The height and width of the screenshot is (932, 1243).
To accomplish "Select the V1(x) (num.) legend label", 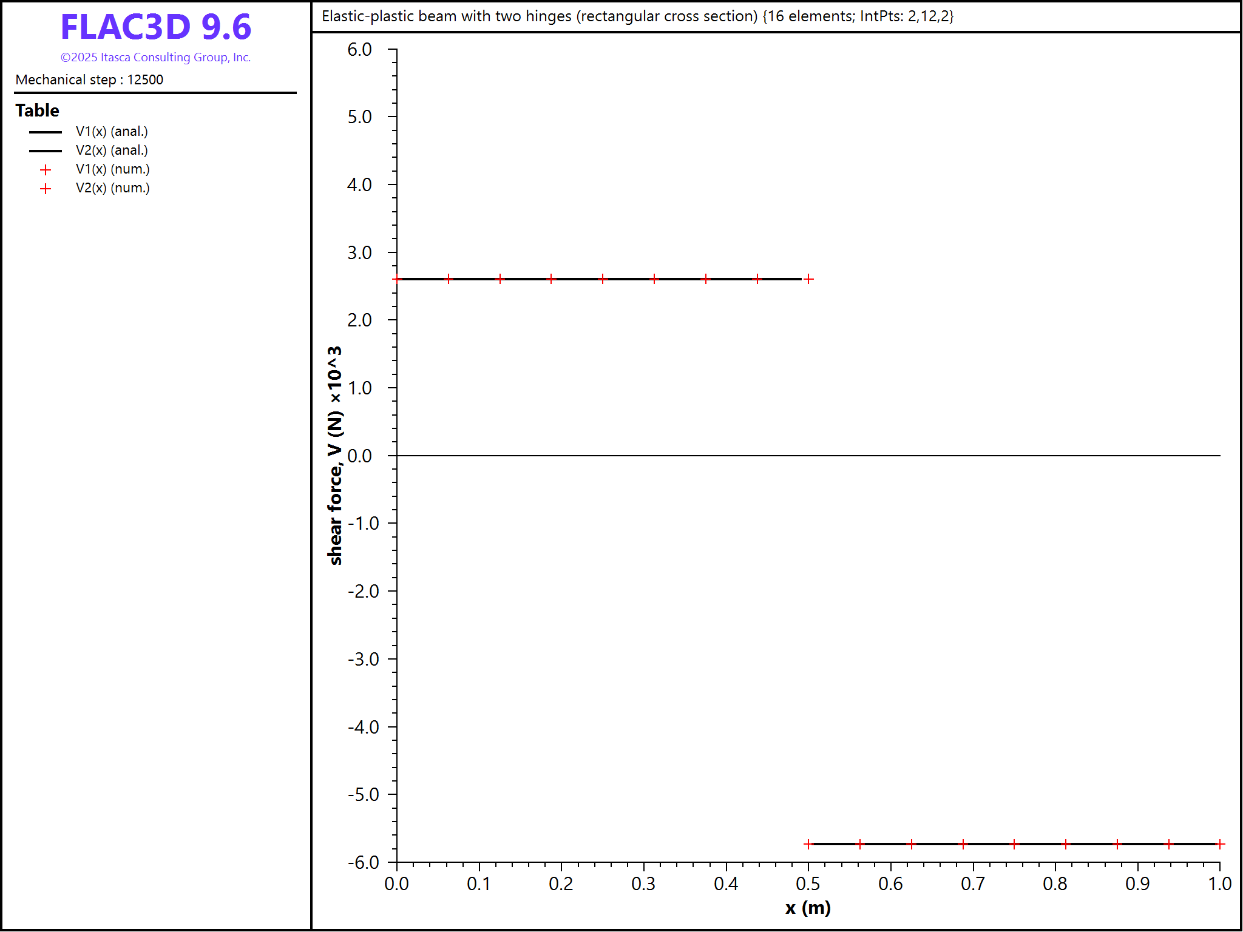I will tap(112, 169).
